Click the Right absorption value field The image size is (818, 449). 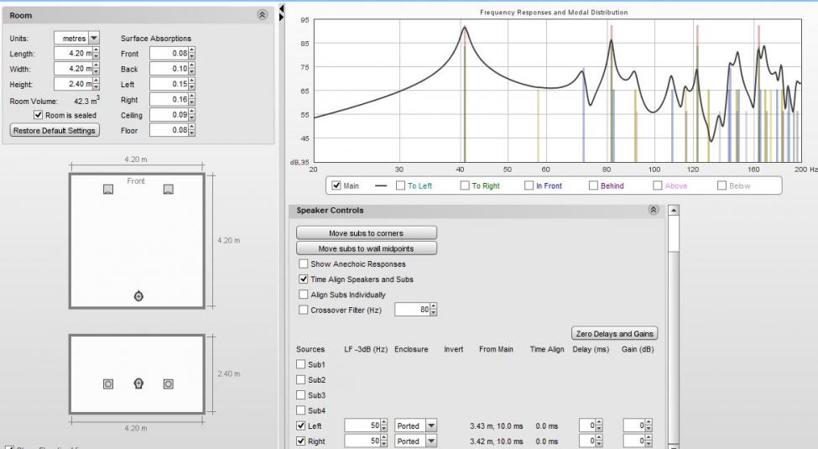[x=169, y=99]
